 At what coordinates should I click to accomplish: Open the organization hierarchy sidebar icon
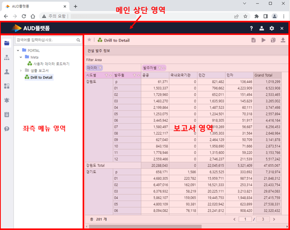[7, 57]
